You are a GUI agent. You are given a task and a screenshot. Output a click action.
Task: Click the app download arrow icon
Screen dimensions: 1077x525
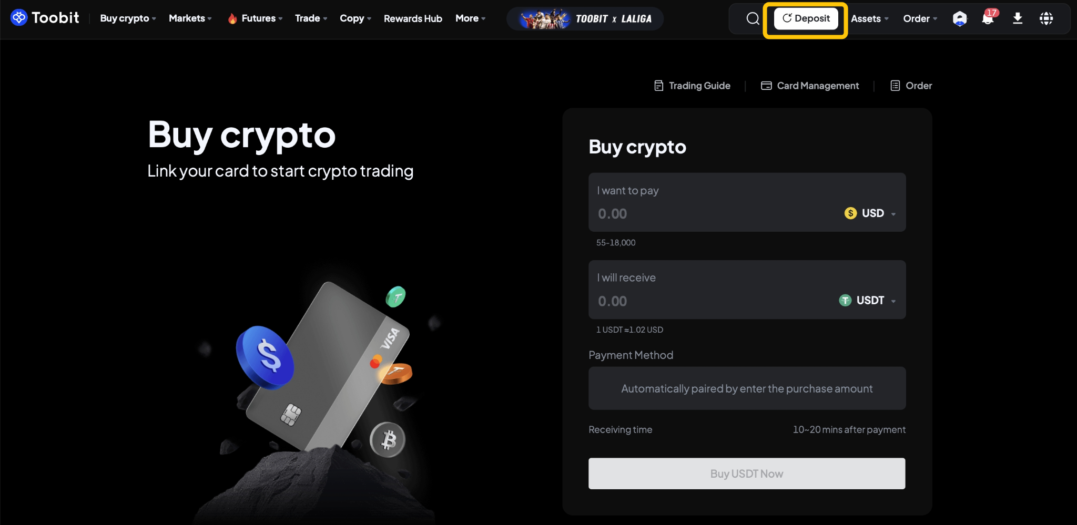[1018, 18]
